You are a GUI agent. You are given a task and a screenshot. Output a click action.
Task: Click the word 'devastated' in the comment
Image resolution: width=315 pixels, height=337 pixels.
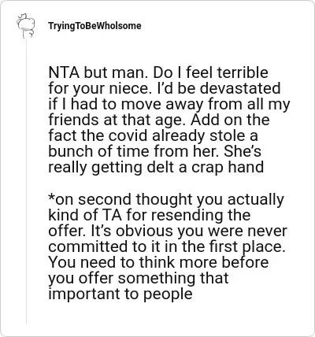[240, 88]
